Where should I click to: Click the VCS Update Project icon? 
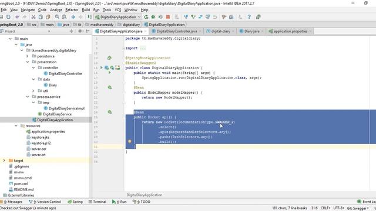click(186, 17)
